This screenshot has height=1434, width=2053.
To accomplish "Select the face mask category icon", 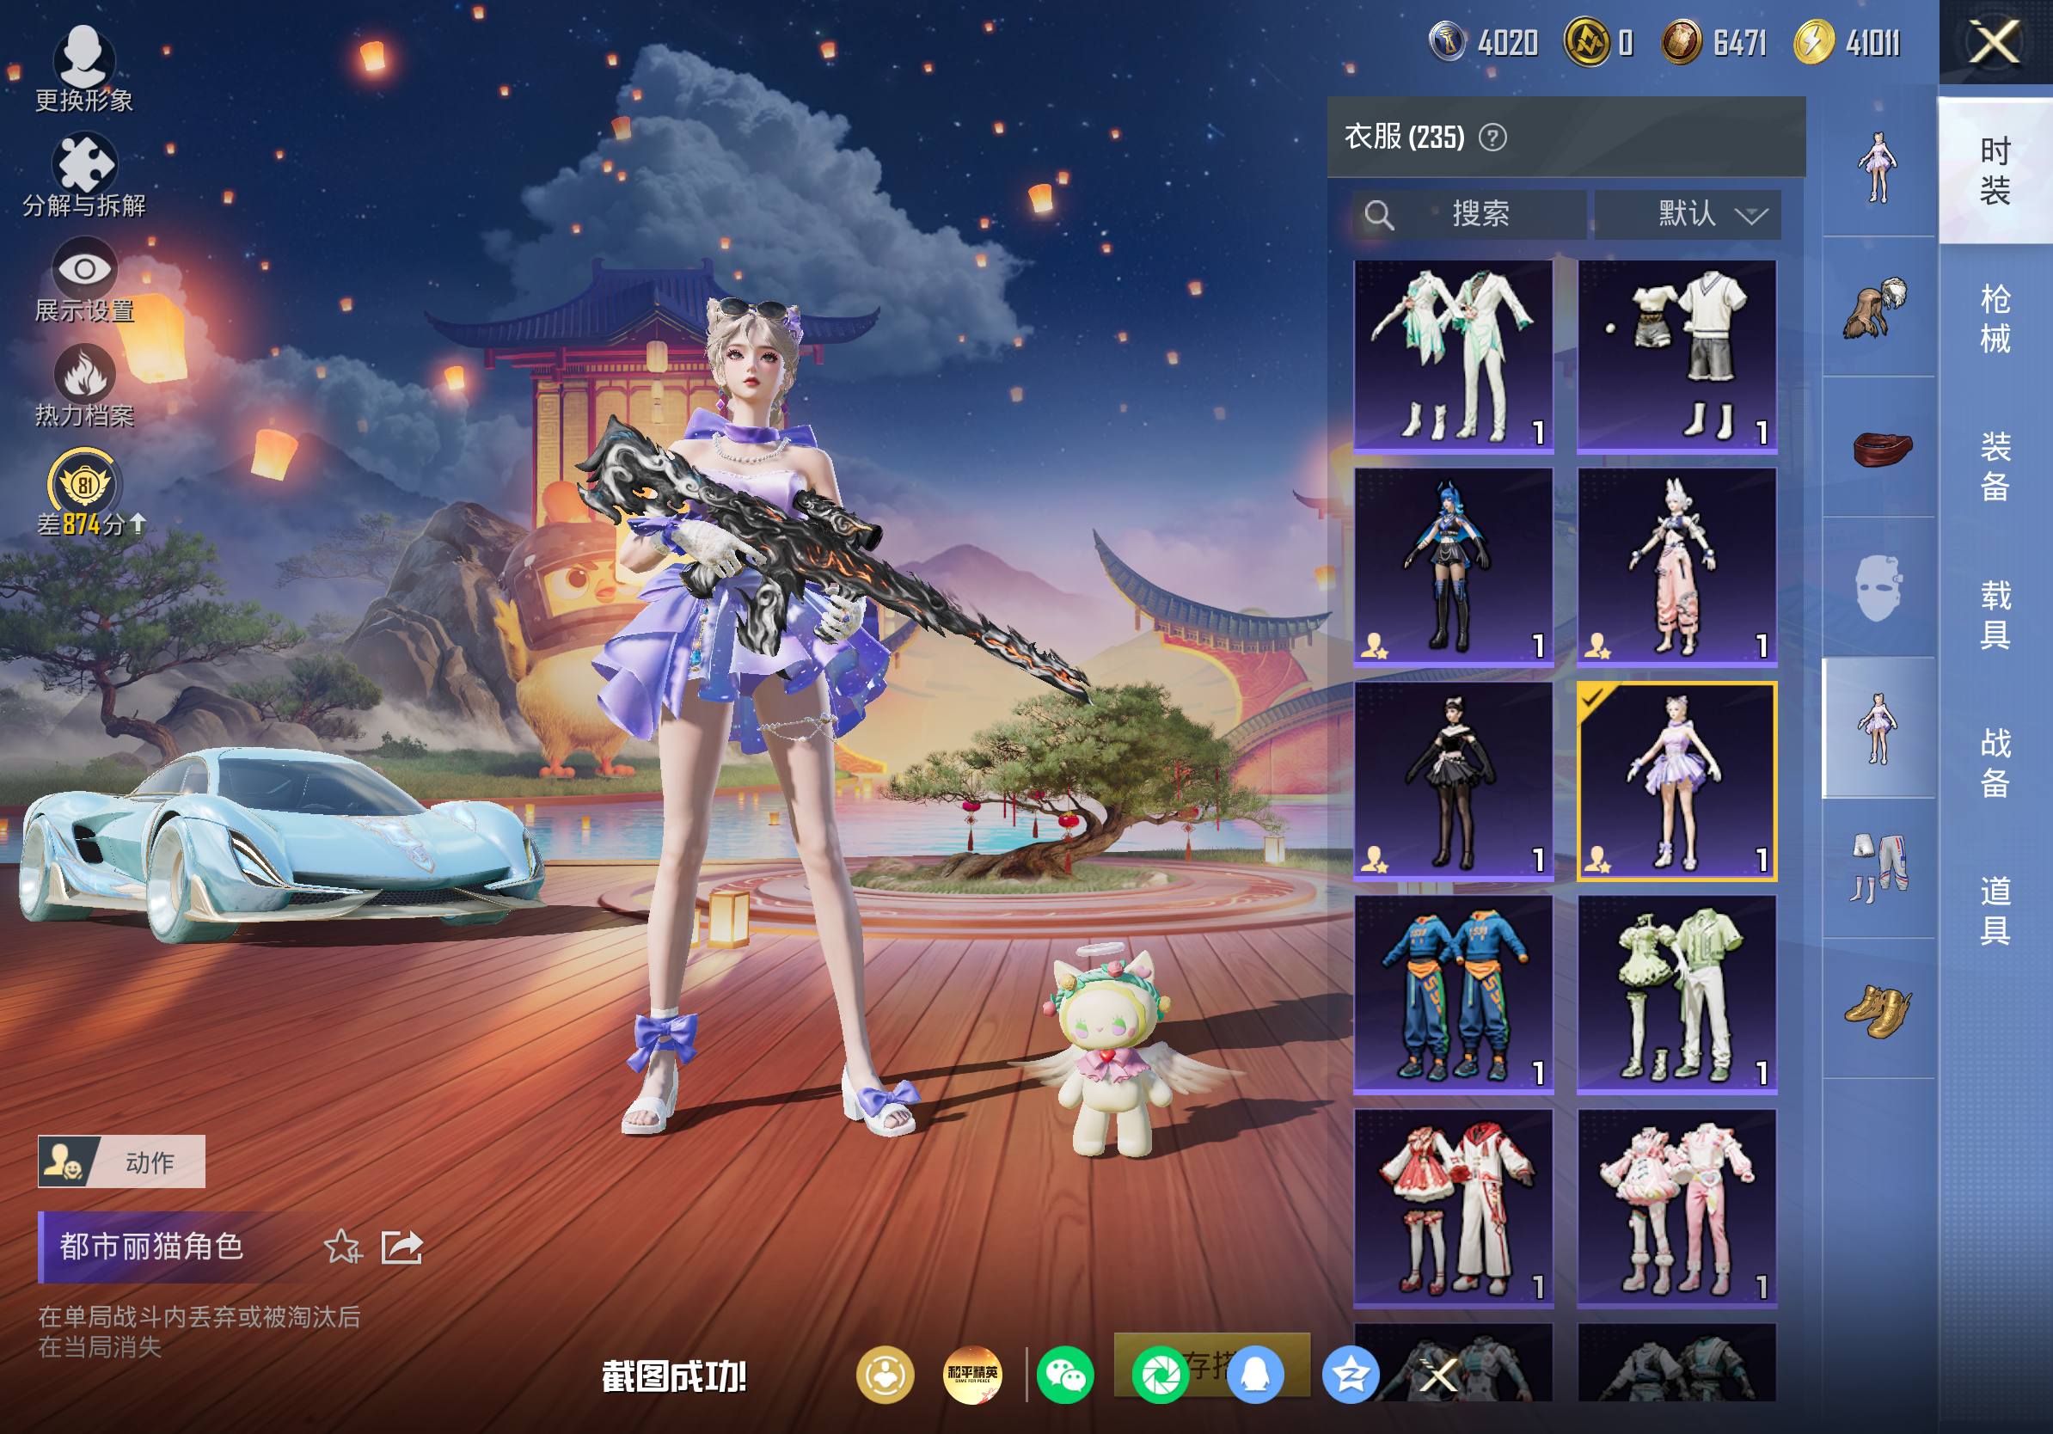I will pos(1878,587).
